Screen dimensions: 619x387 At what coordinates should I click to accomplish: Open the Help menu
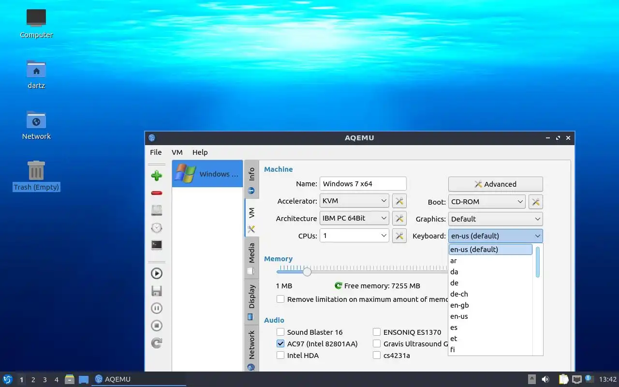pyautogui.click(x=200, y=152)
